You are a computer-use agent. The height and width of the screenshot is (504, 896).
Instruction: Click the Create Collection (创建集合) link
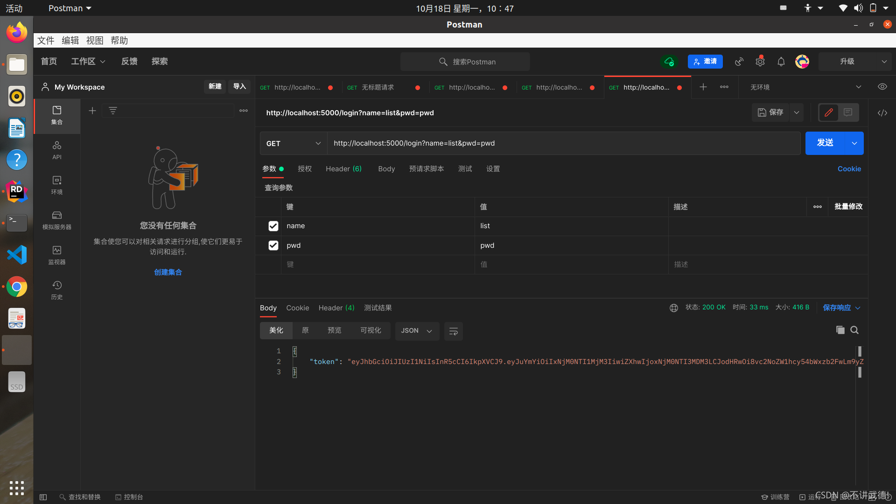(168, 272)
